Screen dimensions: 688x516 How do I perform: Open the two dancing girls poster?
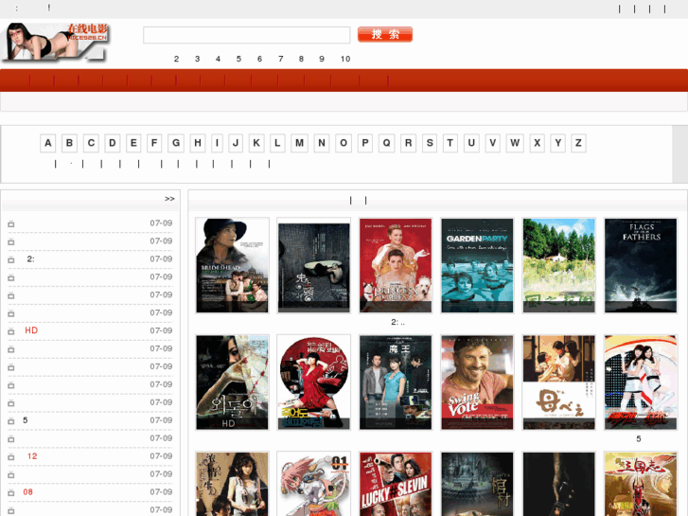coord(641,383)
